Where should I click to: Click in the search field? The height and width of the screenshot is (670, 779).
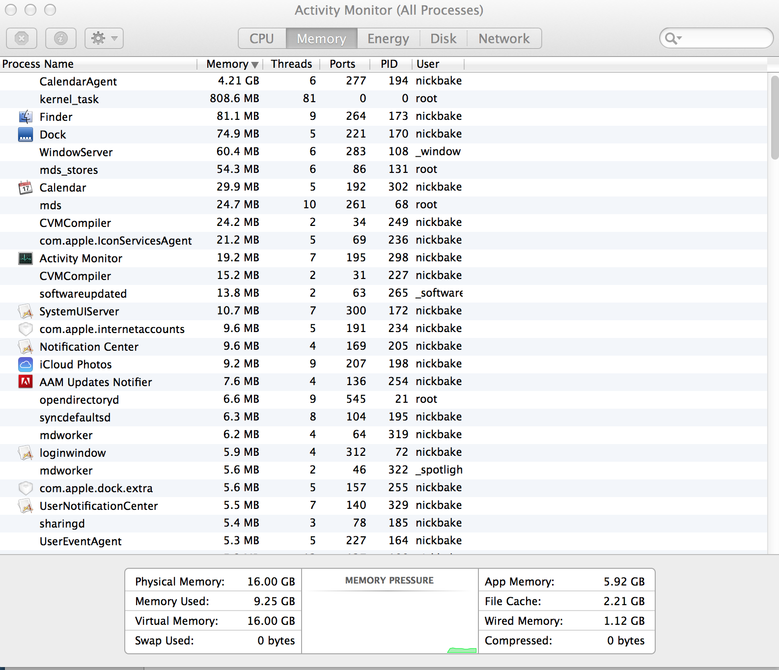[716, 38]
